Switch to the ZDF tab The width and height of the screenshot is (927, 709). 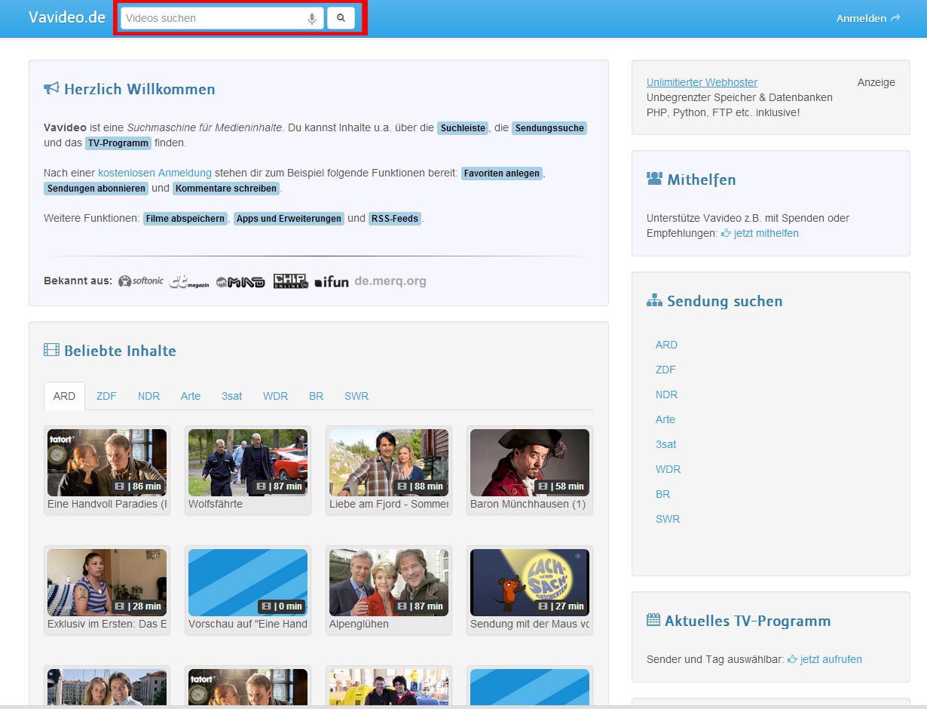click(106, 396)
